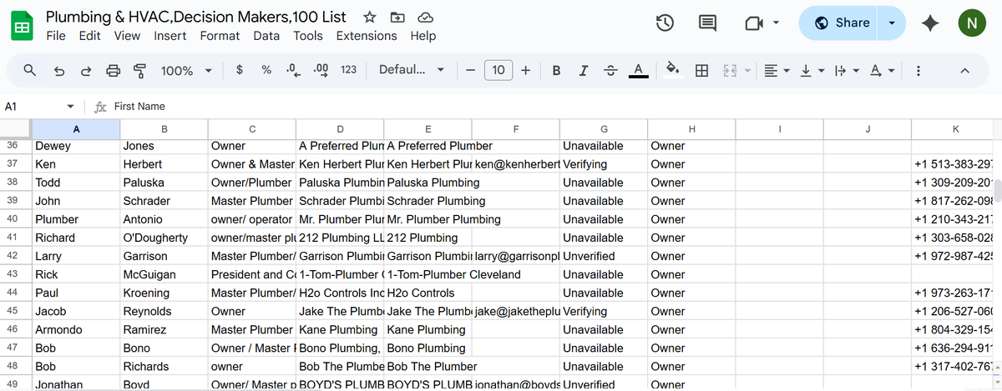Activate the paint format tool

pyautogui.click(x=140, y=71)
